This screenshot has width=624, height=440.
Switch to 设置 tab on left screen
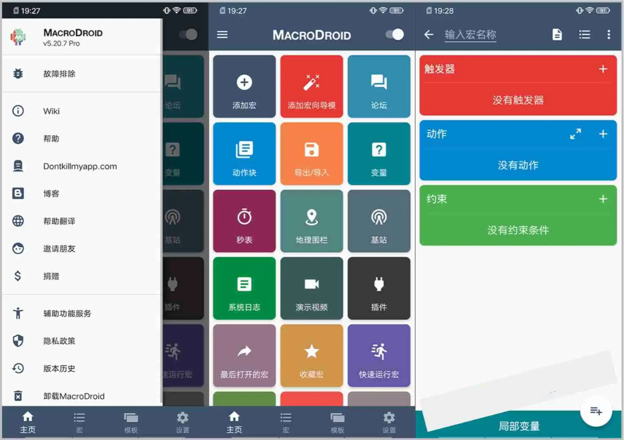183,422
